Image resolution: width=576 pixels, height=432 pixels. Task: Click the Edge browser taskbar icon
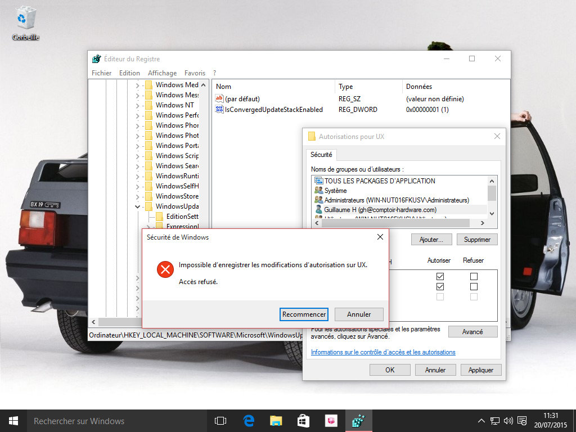[x=249, y=421]
